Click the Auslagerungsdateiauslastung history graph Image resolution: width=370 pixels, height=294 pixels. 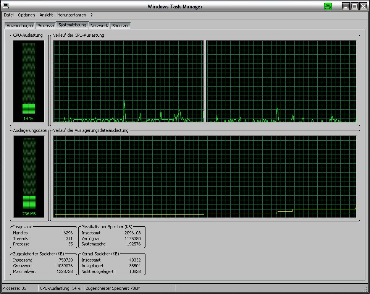coord(205,177)
